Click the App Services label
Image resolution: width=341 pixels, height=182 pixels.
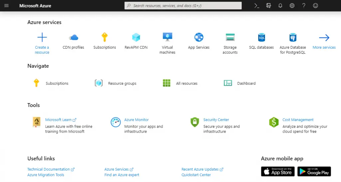tap(199, 47)
